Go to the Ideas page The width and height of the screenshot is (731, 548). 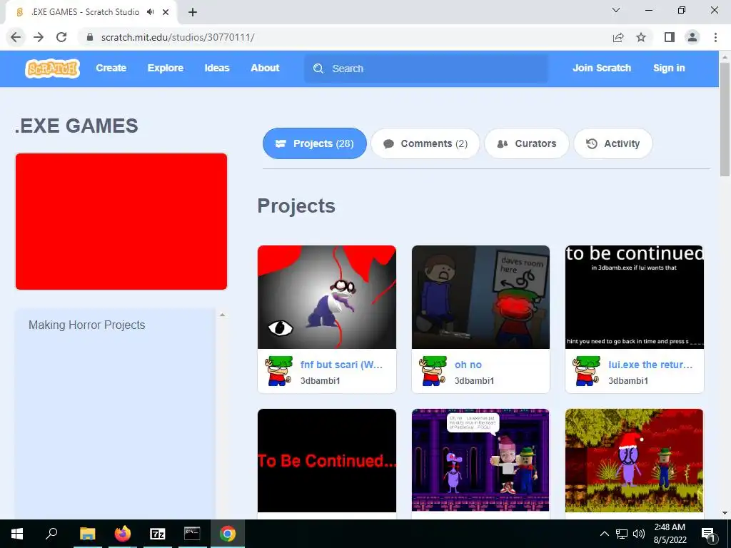(217, 68)
